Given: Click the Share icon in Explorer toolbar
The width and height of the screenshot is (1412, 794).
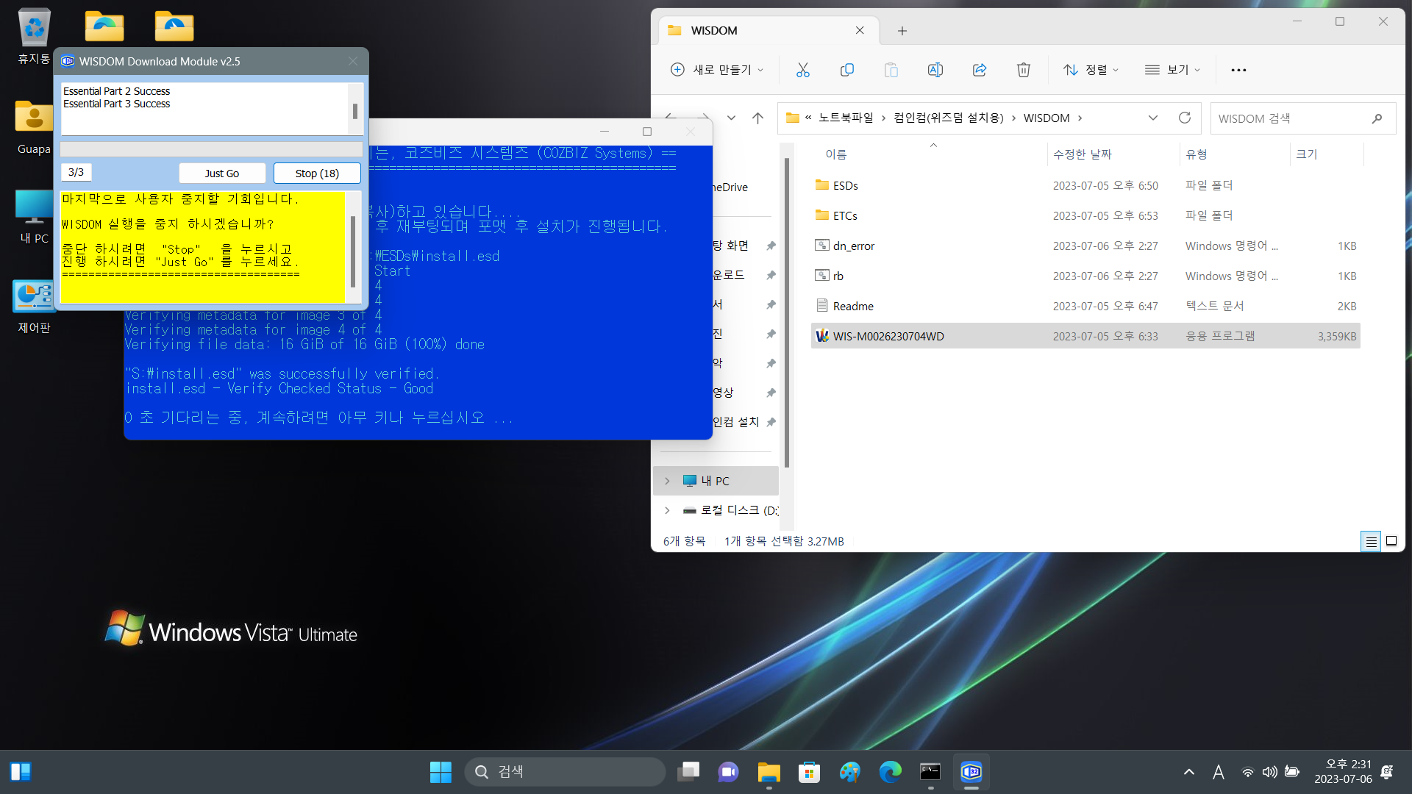Looking at the screenshot, I should (979, 70).
